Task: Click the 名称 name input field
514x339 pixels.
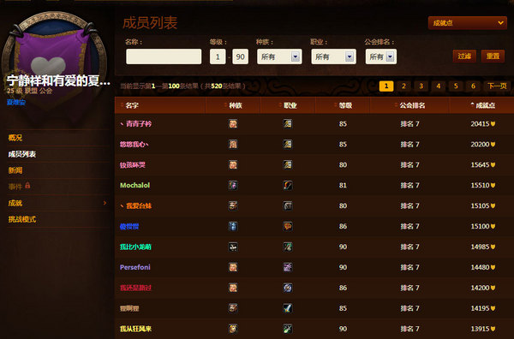Action: pyautogui.click(x=164, y=56)
